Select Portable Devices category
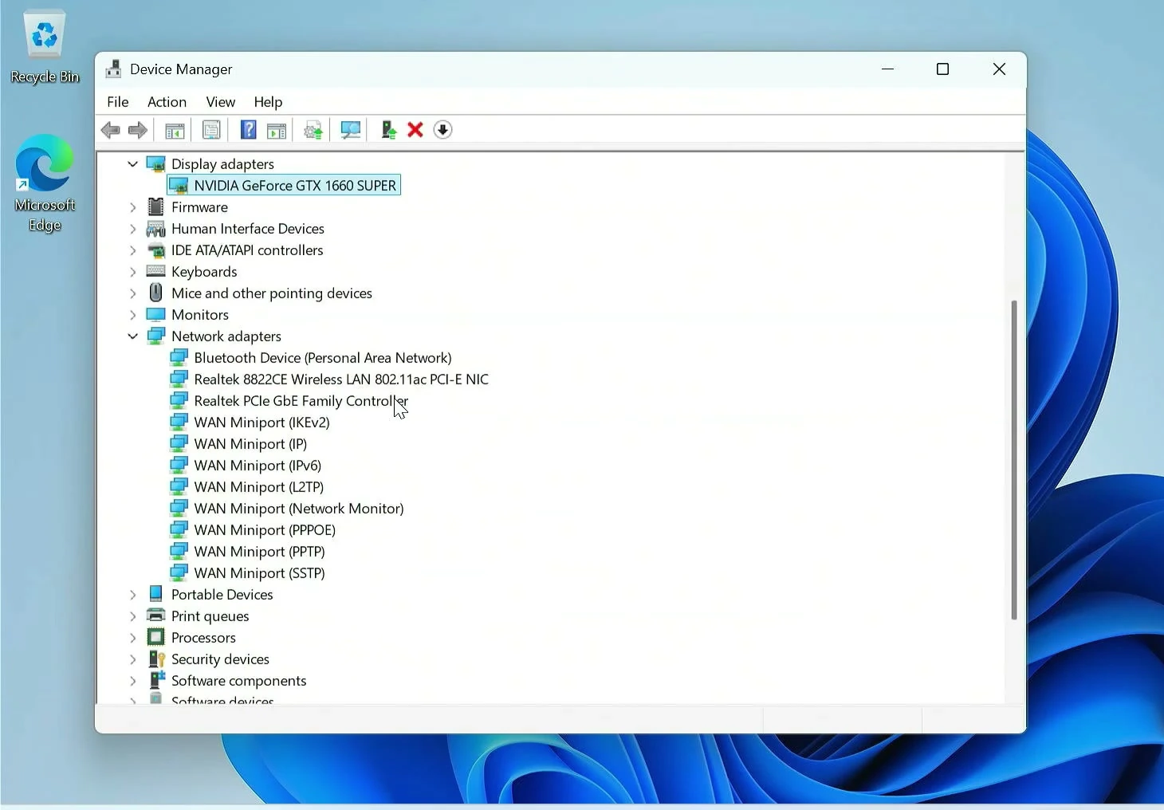Image resolution: width=1164 pixels, height=810 pixels. (222, 595)
